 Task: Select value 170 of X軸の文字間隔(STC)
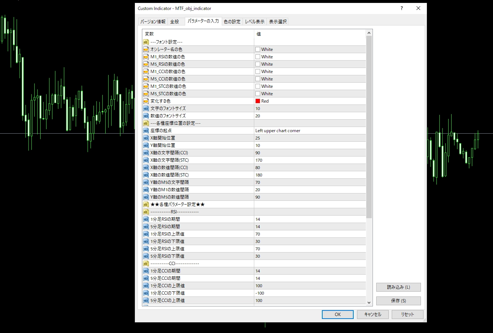coord(259,160)
